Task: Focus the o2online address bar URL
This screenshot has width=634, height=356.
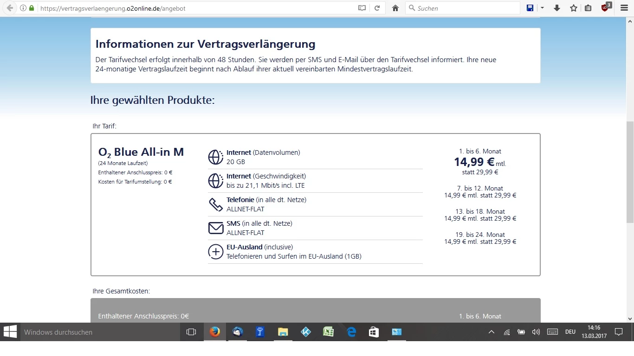Action: [113, 8]
